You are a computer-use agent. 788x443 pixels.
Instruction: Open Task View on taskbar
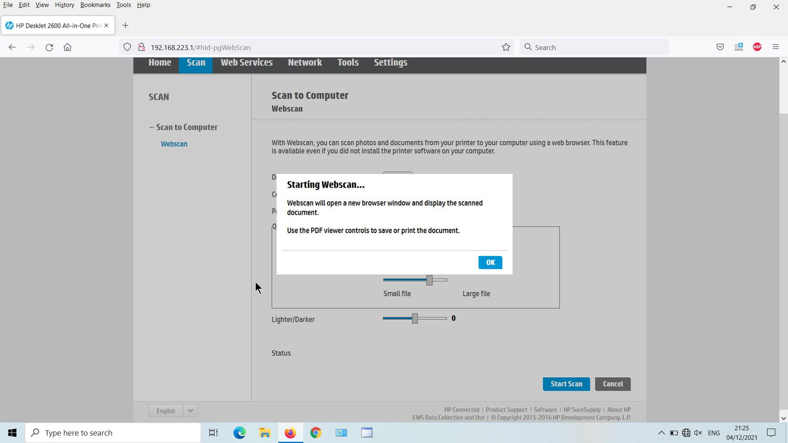(213, 433)
